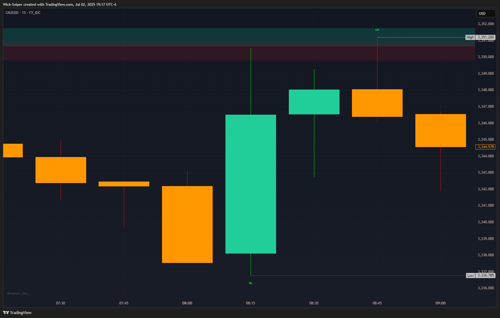Click the teal supply zone band
Screen dimensions: 500x318
coord(239,35)
